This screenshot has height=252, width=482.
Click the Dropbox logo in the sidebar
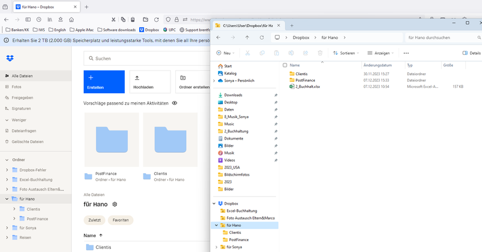[10, 58]
